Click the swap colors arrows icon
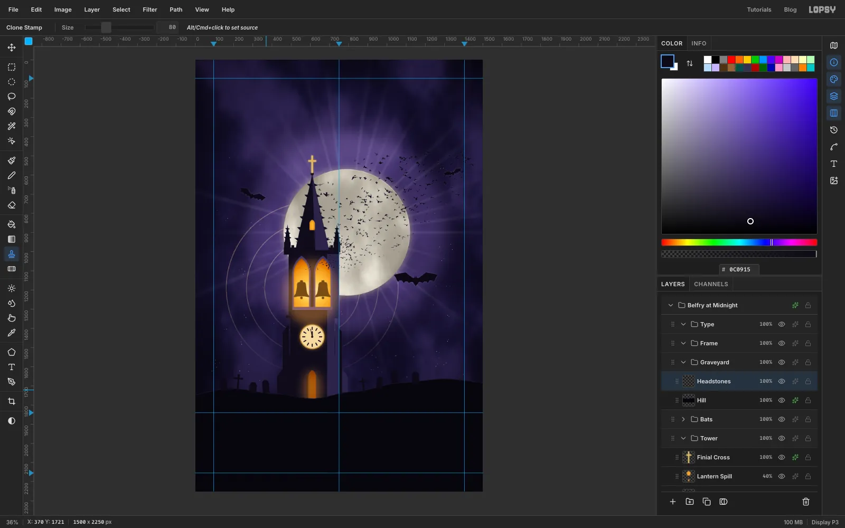The width and height of the screenshot is (845, 528). 690,63
